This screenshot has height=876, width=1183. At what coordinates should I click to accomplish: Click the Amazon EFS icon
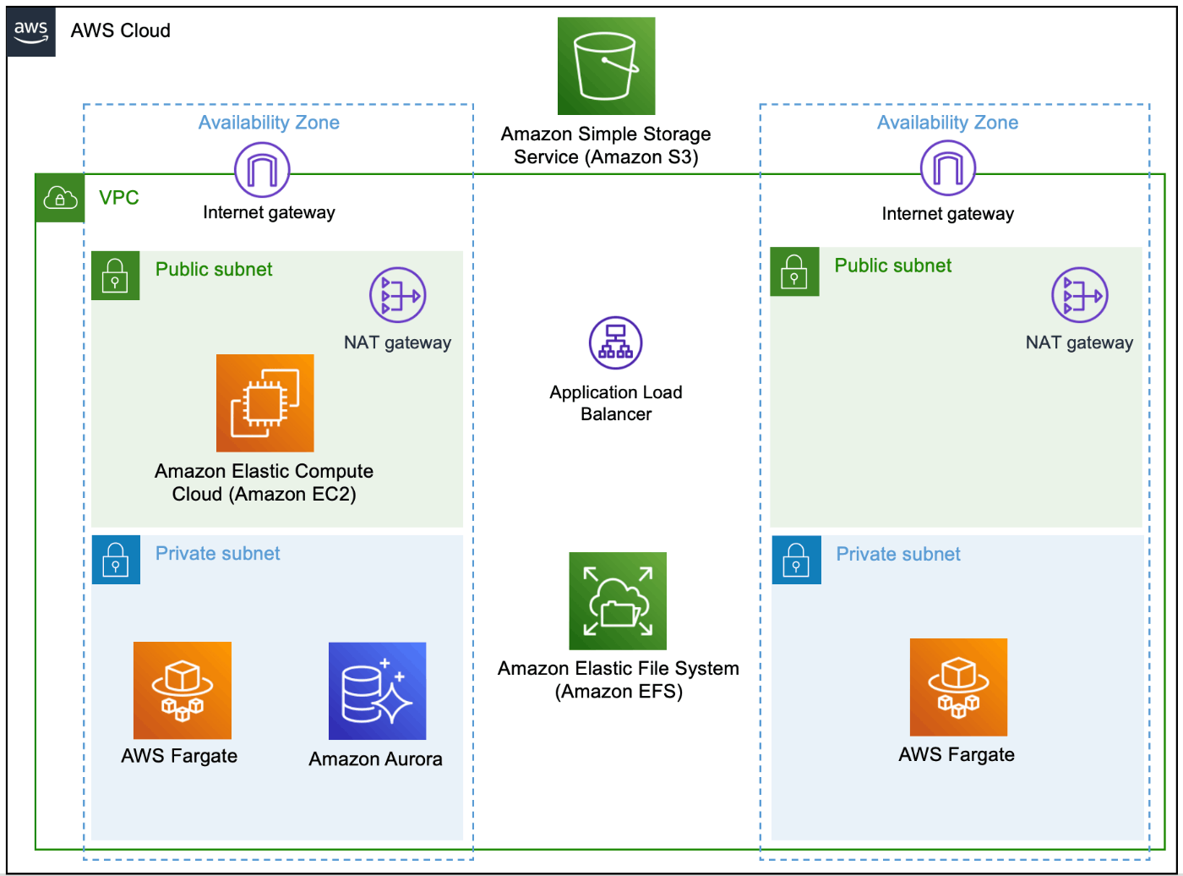click(x=618, y=601)
